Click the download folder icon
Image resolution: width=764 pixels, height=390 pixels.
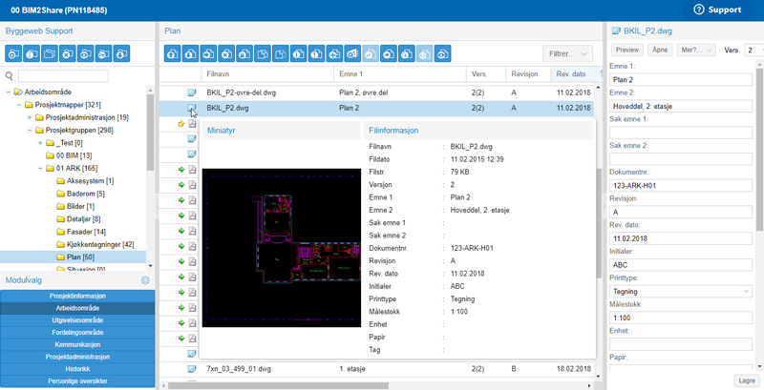click(x=122, y=53)
